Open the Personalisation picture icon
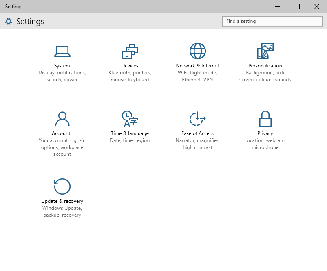The width and height of the screenshot is (327, 271). tap(265, 51)
